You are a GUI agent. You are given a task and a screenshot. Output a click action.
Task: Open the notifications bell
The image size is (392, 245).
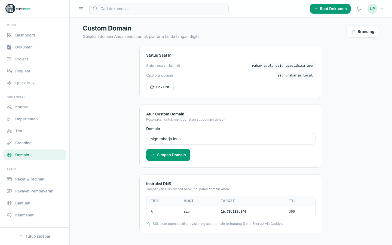359,9
